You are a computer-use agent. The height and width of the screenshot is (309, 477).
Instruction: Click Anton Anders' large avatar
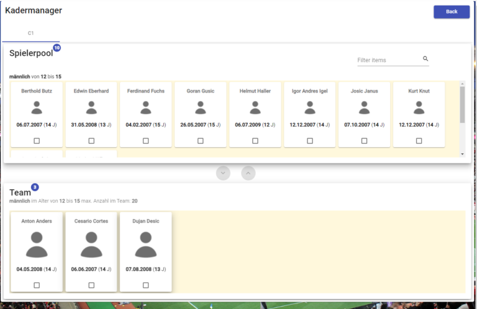37,244
